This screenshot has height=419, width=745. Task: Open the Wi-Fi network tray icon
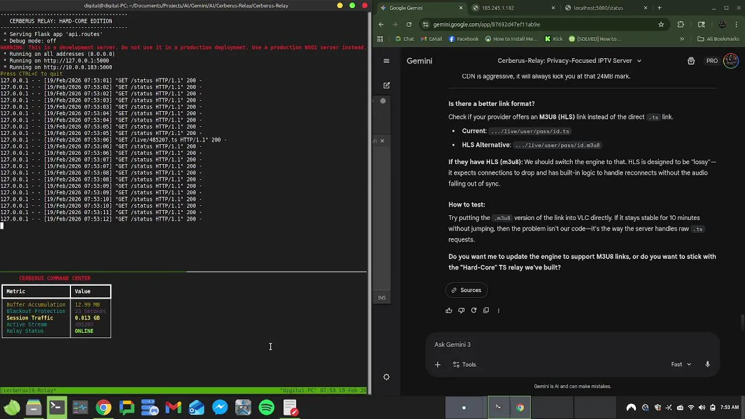(691, 408)
